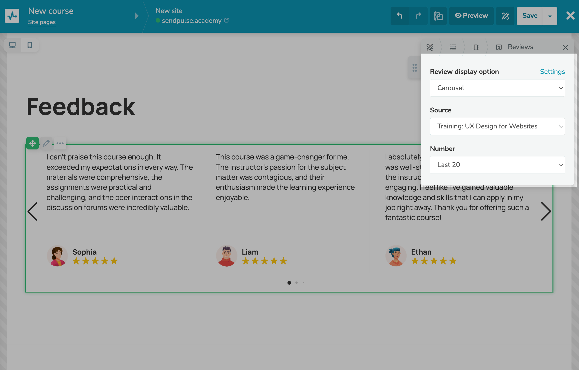Click the Settings link in panel
579x370 pixels.
click(552, 72)
